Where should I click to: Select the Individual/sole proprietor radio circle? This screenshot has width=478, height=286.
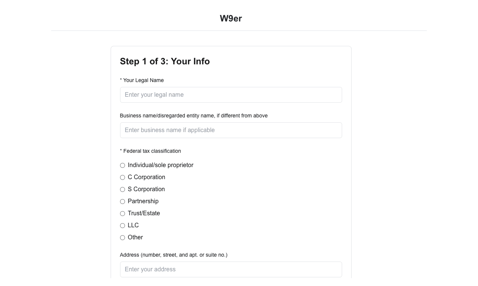coord(122,165)
